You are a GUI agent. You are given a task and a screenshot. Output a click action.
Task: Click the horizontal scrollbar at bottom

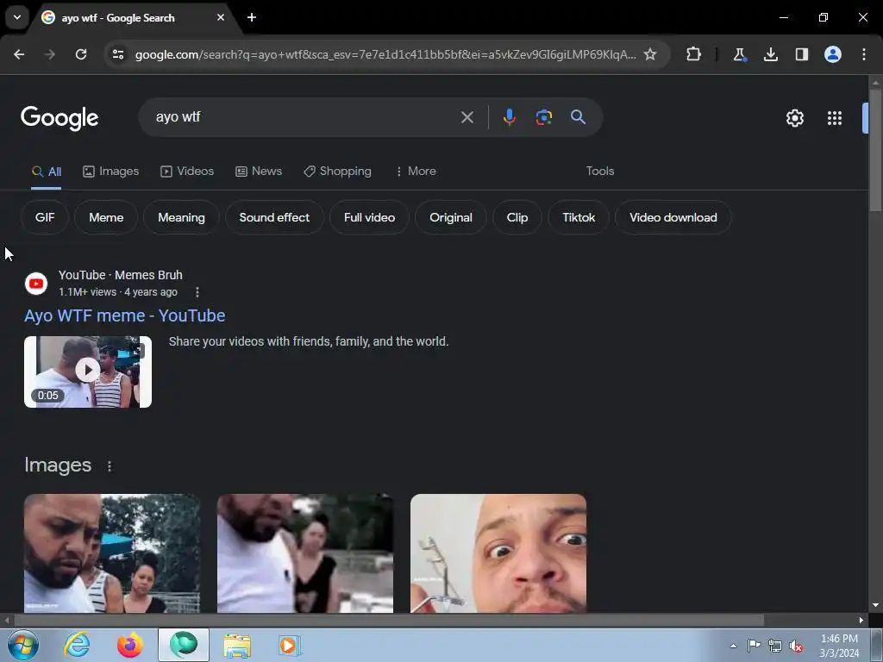(389, 620)
